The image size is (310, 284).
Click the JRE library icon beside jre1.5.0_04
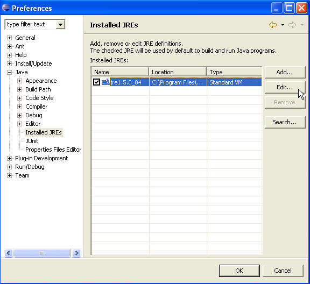[106, 82]
